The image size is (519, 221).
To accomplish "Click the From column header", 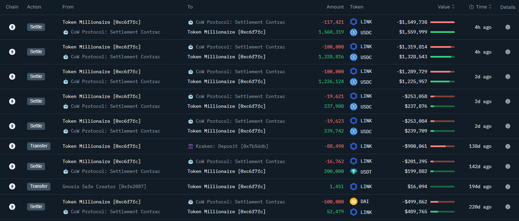I will (x=68, y=7).
